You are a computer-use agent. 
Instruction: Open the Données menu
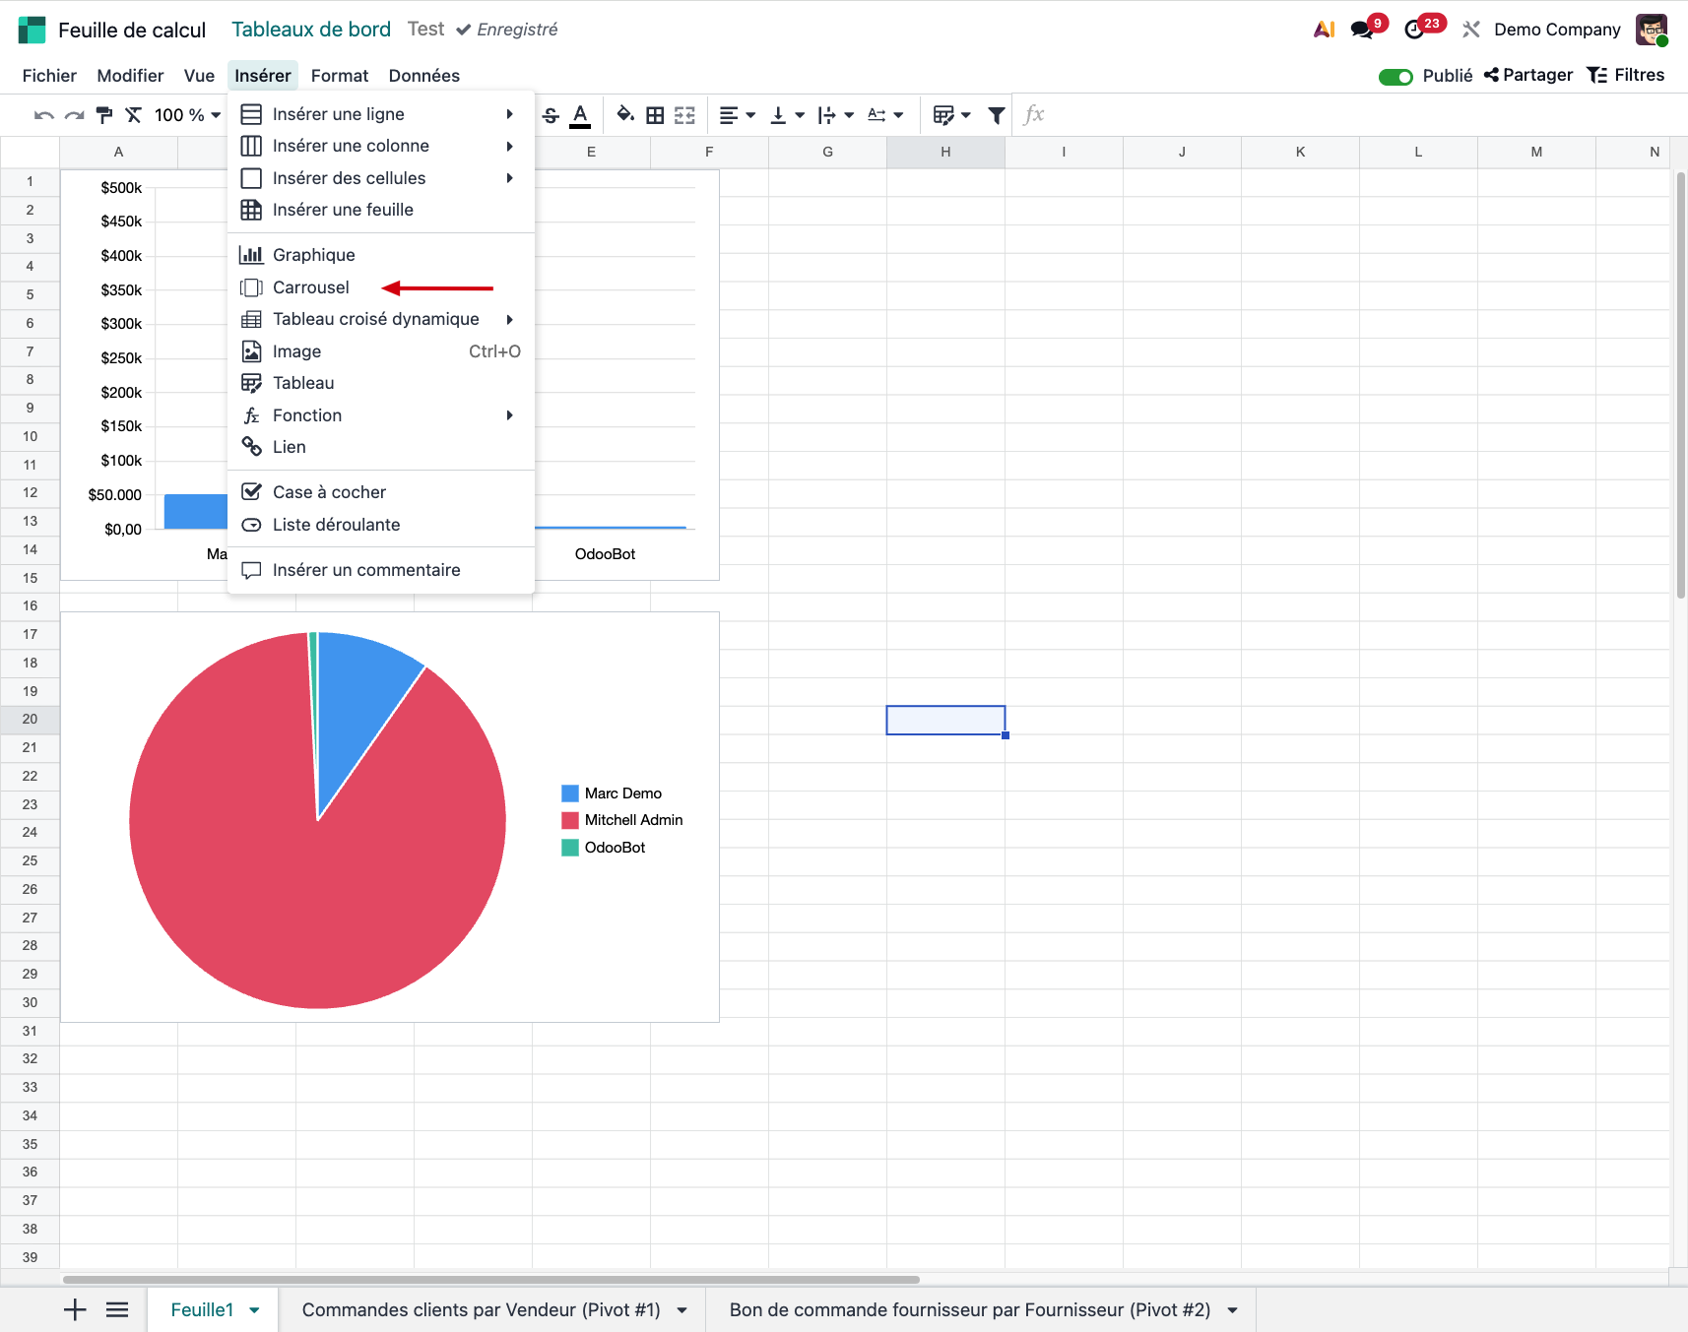(x=423, y=76)
